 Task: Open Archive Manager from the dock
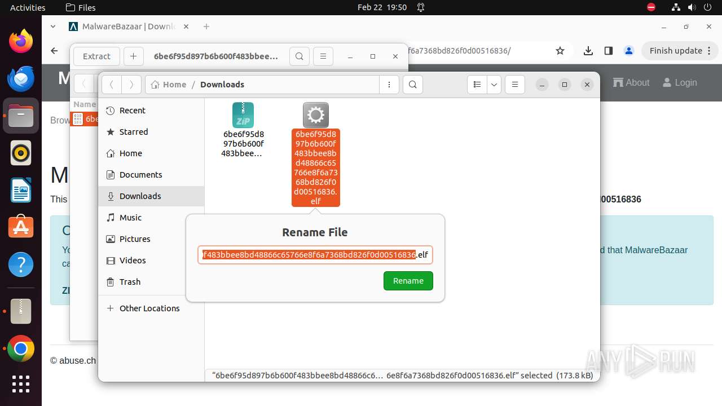[21, 311]
